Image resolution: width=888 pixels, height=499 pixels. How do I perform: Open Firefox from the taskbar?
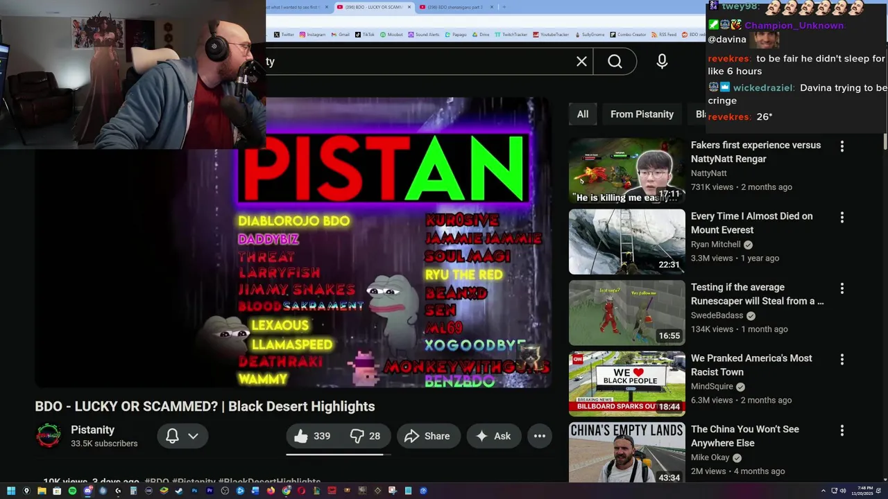tap(271, 491)
